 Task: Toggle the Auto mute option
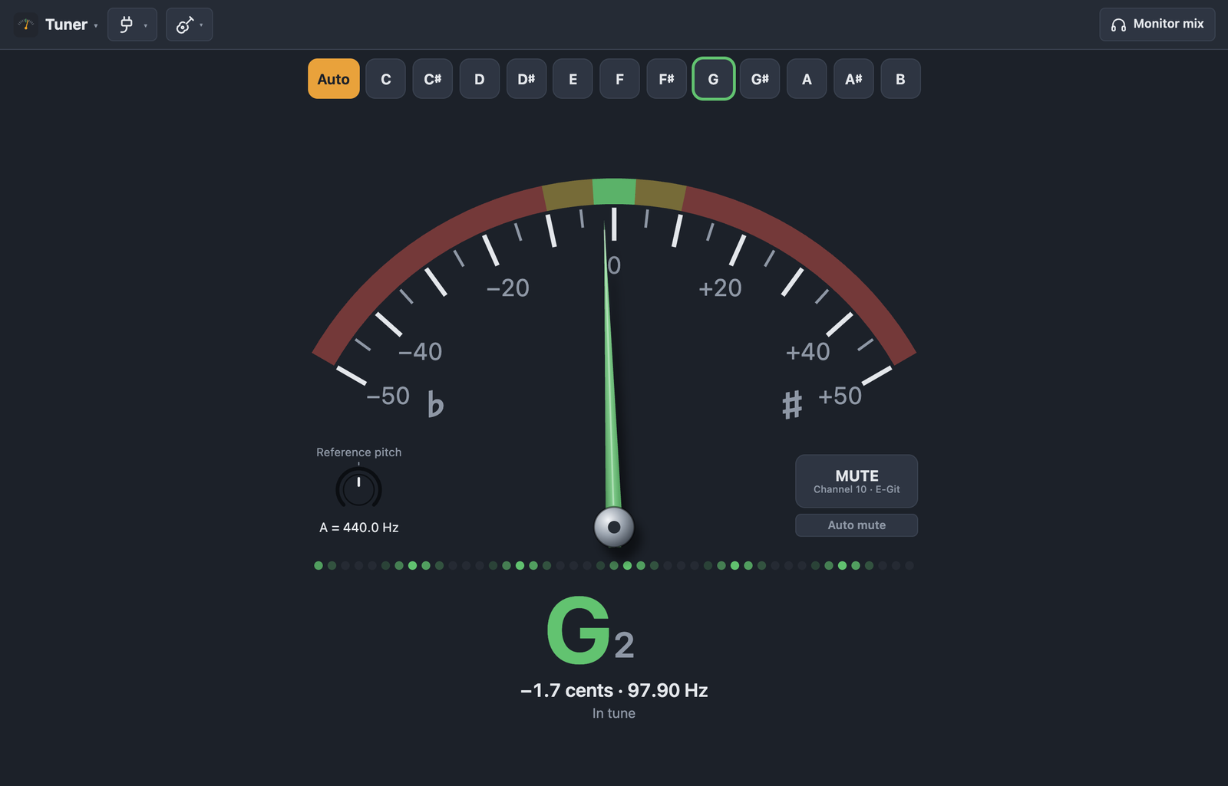857,525
